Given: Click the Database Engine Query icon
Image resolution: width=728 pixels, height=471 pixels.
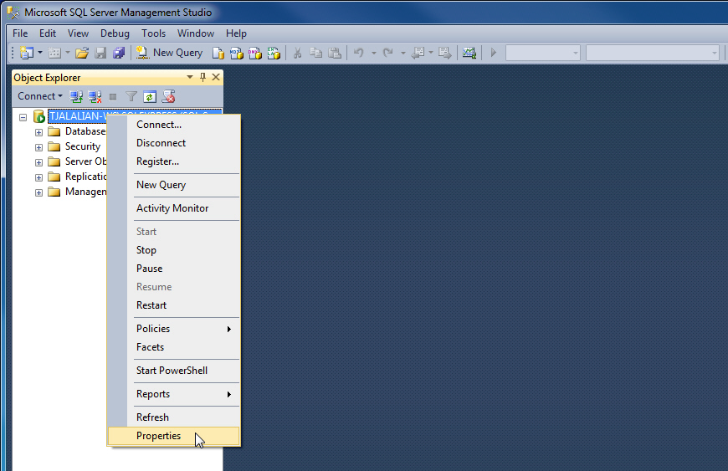Looking at the screenshot, I should (x=218, y=53).
